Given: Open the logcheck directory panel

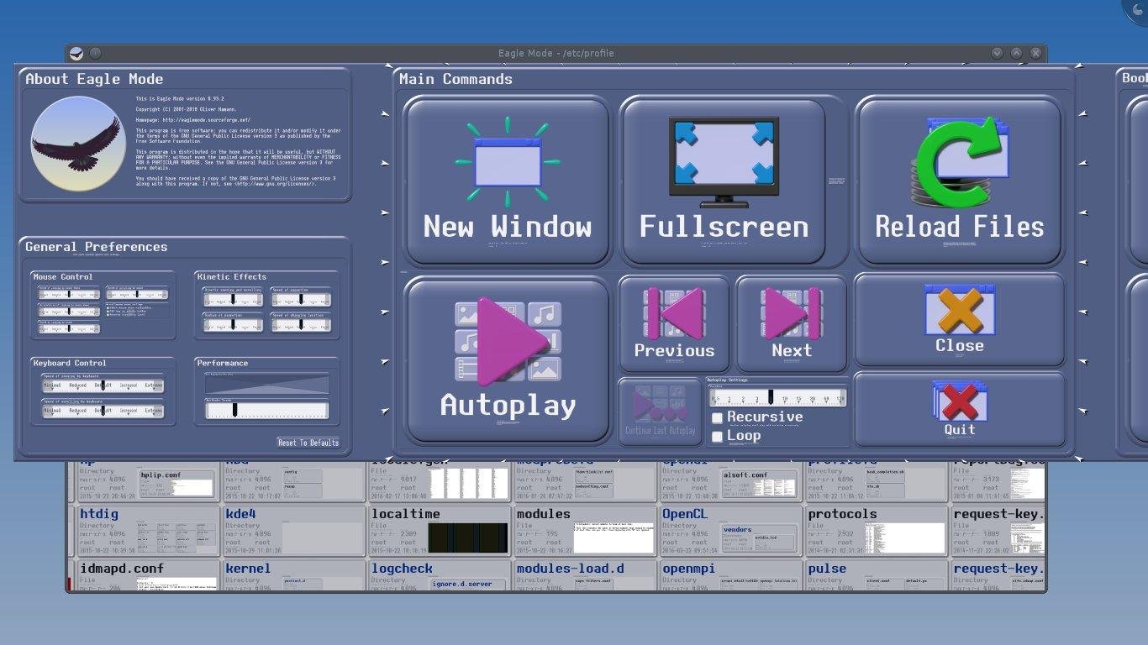Looking at the screenshot, I should [x=440, y=576].
